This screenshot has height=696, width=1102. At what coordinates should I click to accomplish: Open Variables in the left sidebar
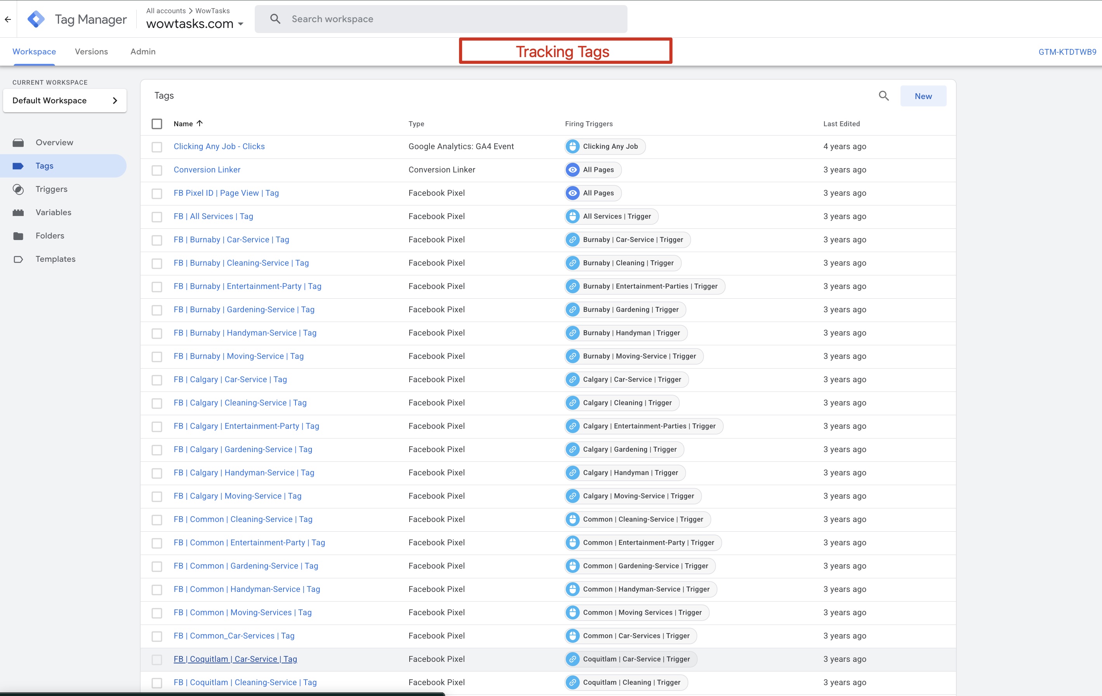(x=54, y=212)
